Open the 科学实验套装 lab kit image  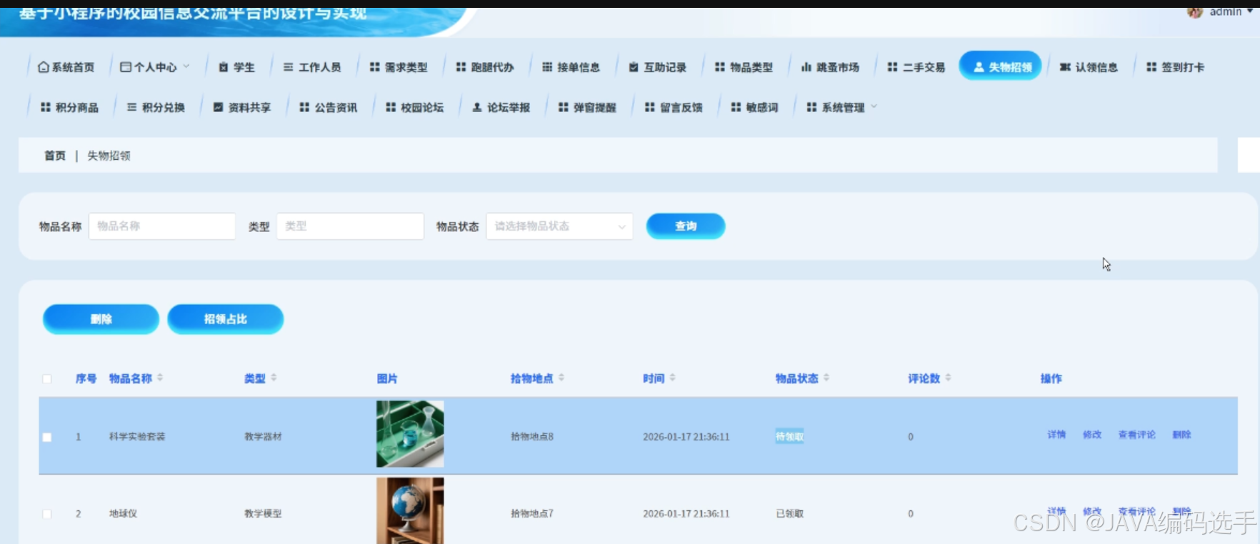tap(410, 434)
